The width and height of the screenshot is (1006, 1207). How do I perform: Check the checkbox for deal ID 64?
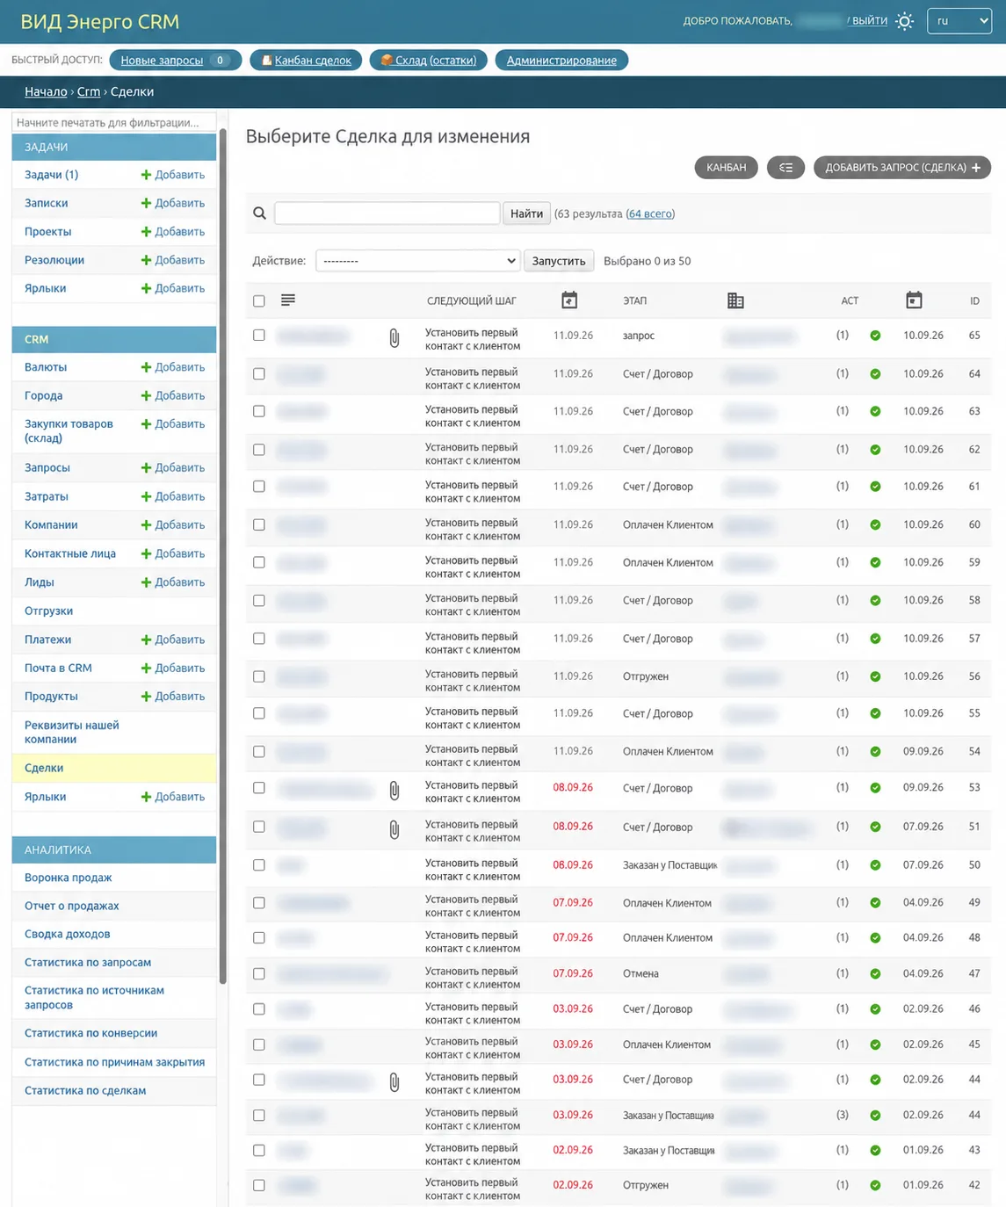(259, 374)
